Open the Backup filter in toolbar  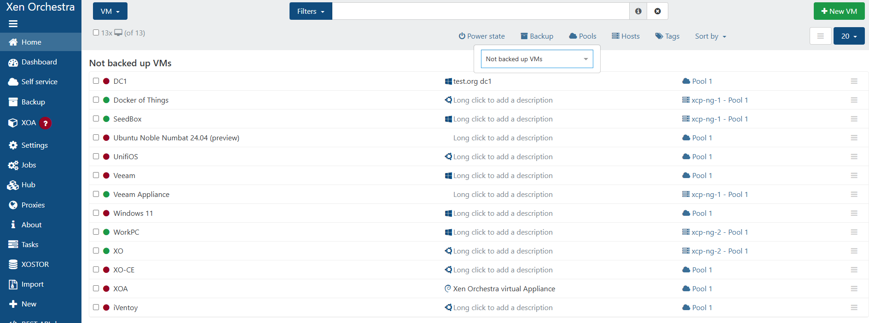[x=537, y=36]
